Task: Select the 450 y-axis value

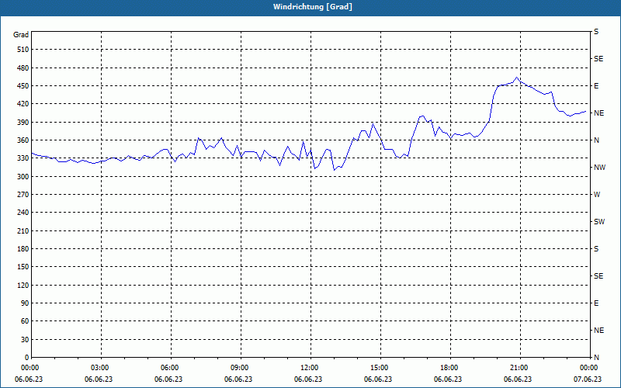Action: pyautogui.click(x=23, y=86)
